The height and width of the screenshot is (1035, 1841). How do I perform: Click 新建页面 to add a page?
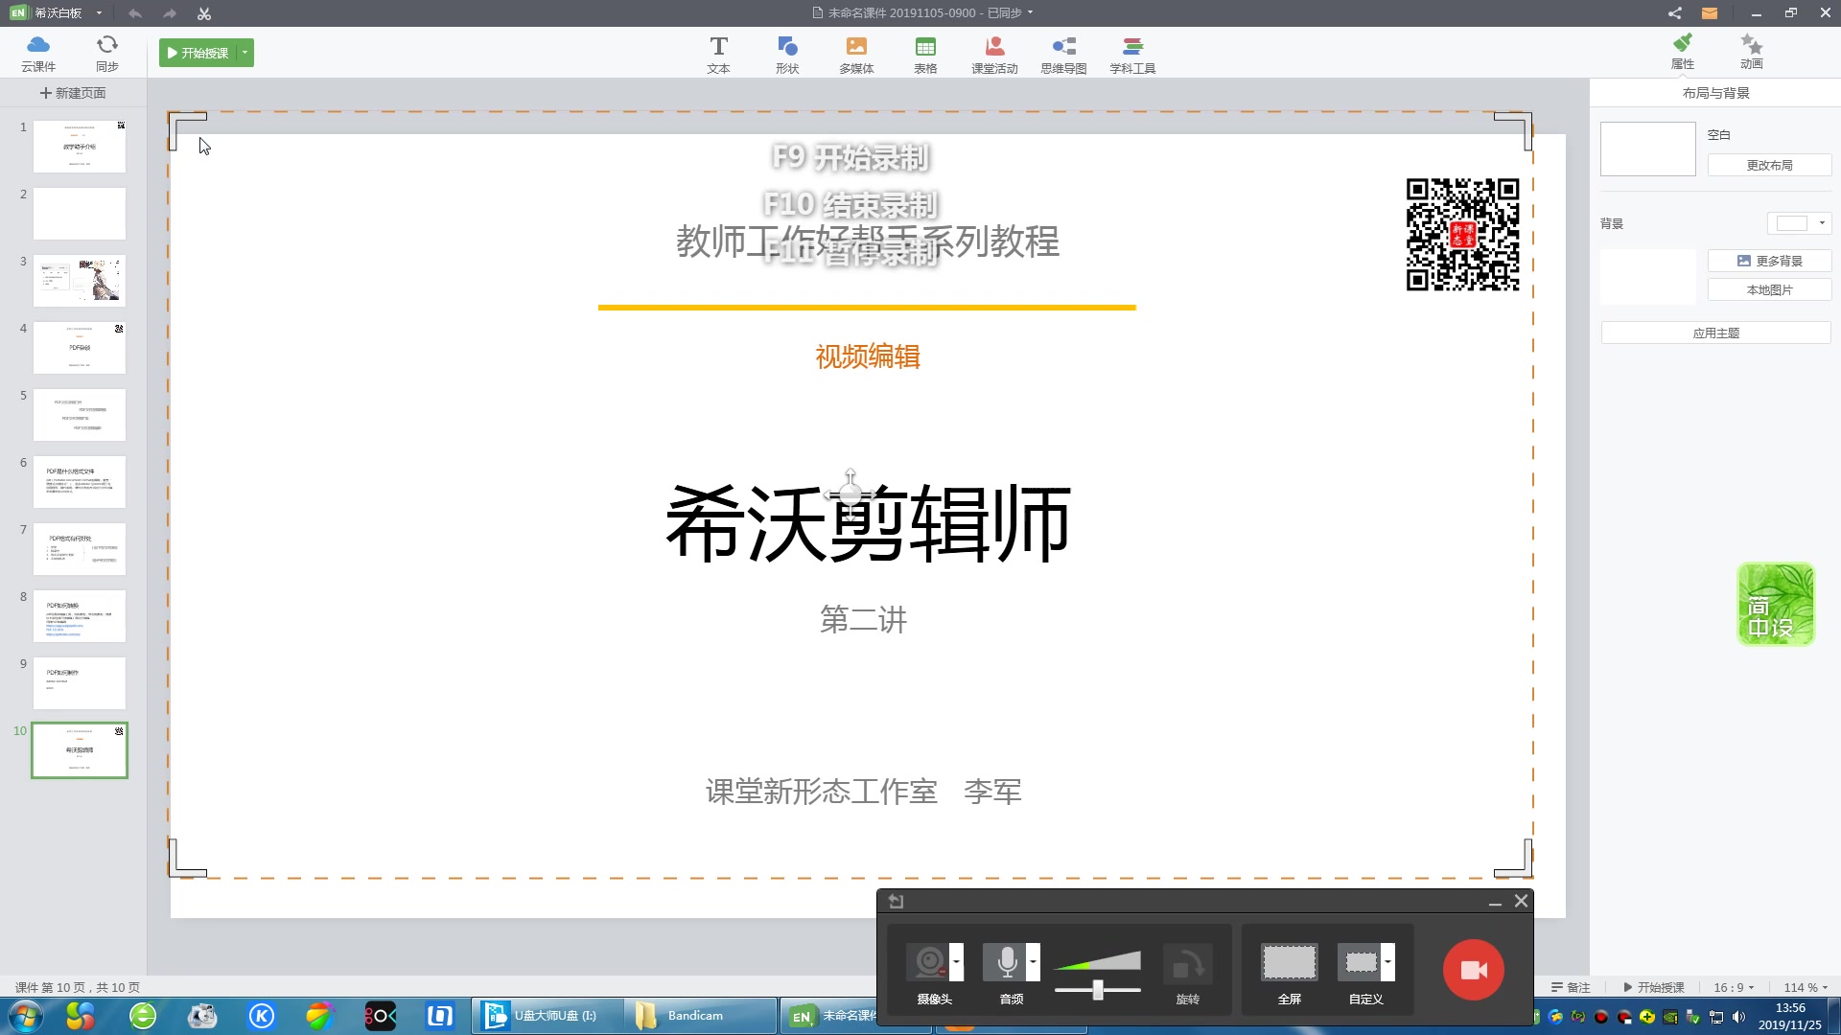pos(73,93)
